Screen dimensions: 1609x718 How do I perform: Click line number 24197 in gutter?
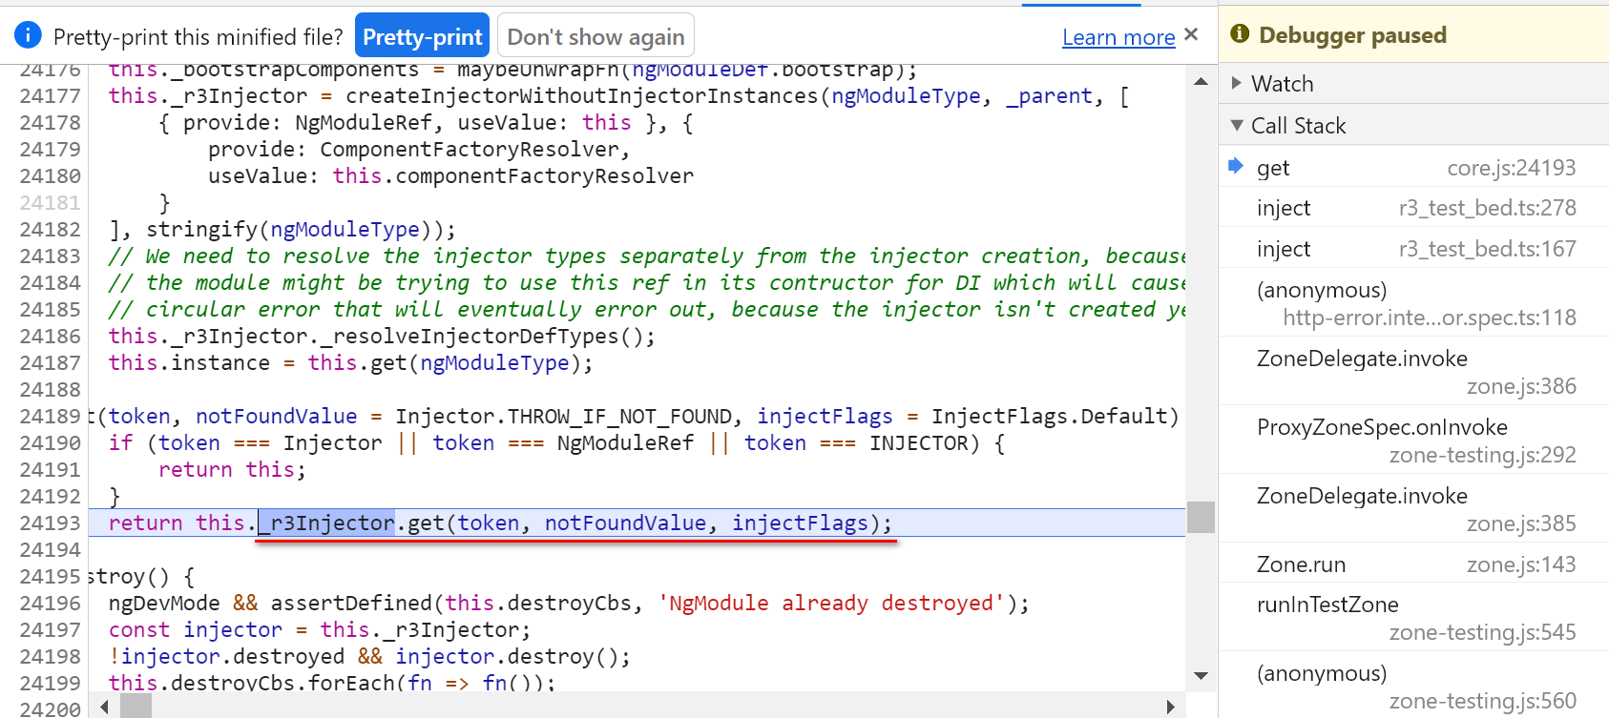51,629
